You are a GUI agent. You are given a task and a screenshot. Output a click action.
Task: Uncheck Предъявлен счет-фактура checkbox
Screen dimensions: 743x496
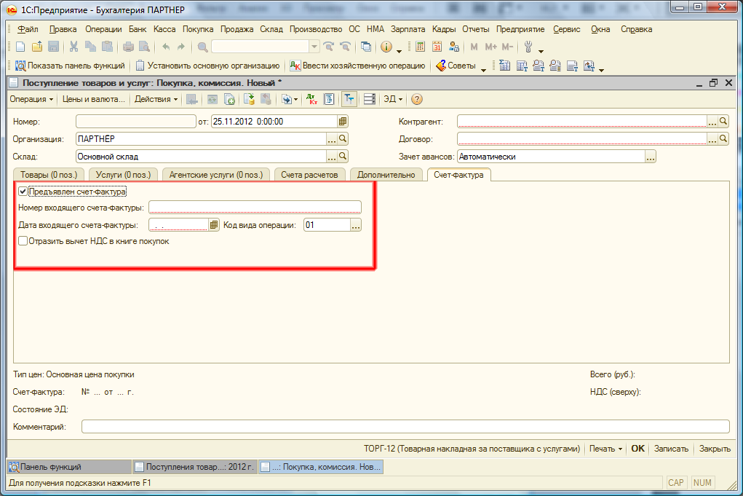(x=23, y=192)
